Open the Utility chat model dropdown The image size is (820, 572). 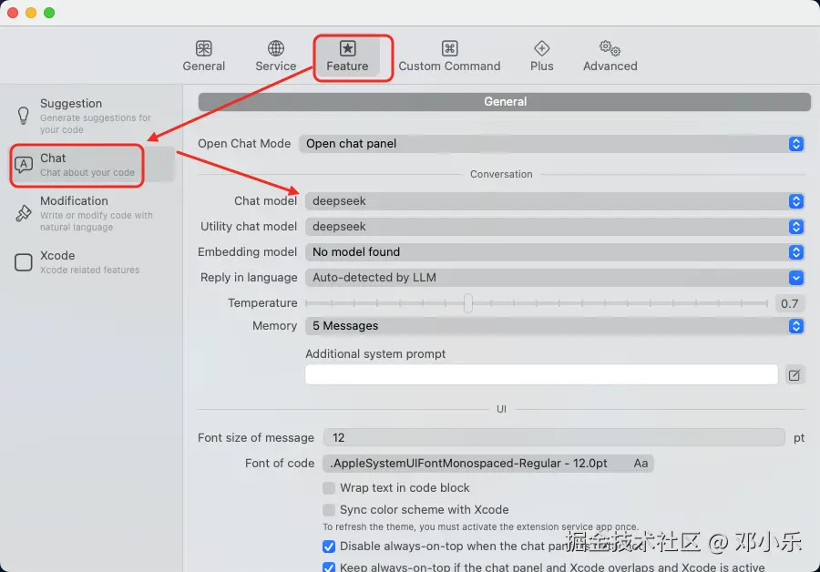tap(554, 227)
